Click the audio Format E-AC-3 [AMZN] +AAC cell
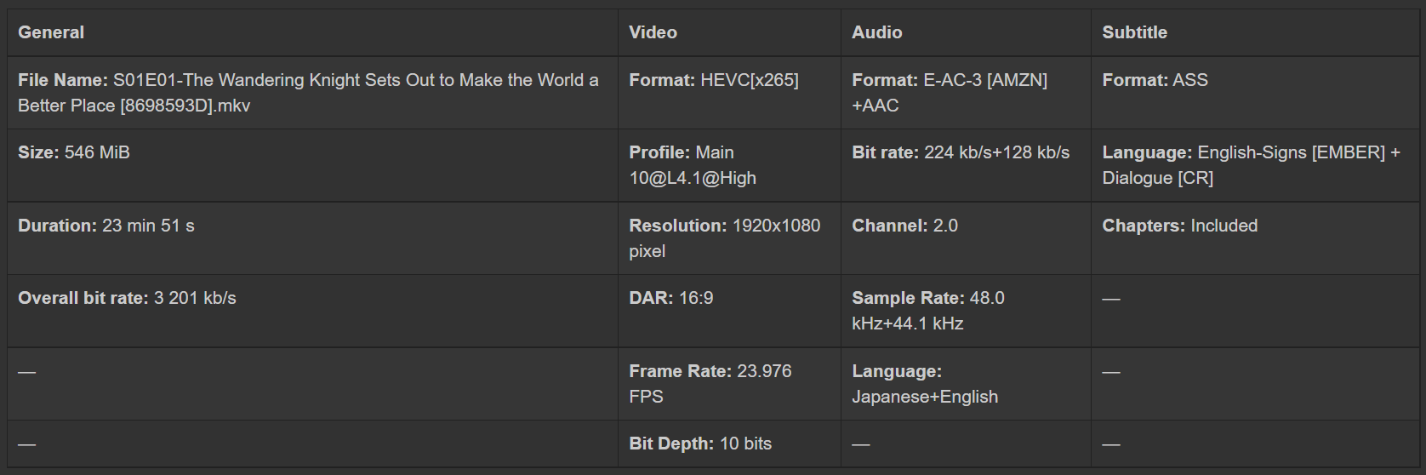The width and height of the screenshot is (1426, 475). point(949,93)
